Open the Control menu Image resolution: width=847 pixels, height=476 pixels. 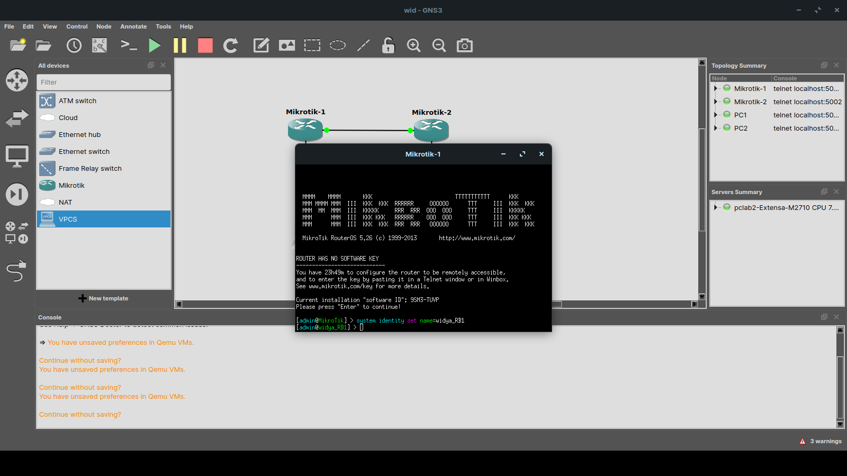[x=77, y=26]
